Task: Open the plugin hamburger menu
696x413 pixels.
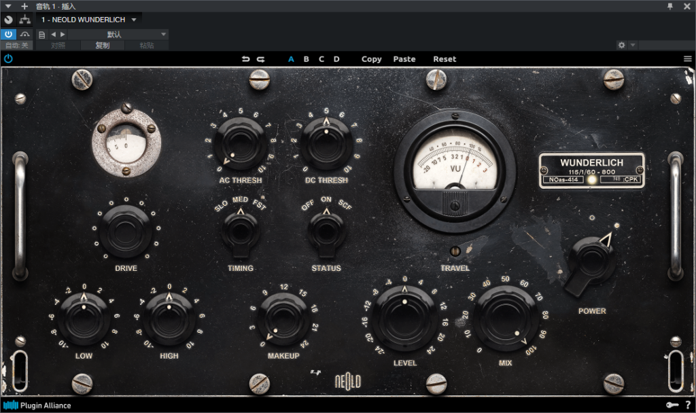Action: [x=688, y=59]
